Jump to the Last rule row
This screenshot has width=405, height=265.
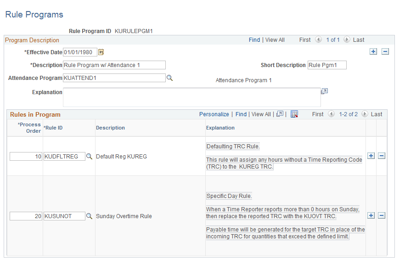377,114
